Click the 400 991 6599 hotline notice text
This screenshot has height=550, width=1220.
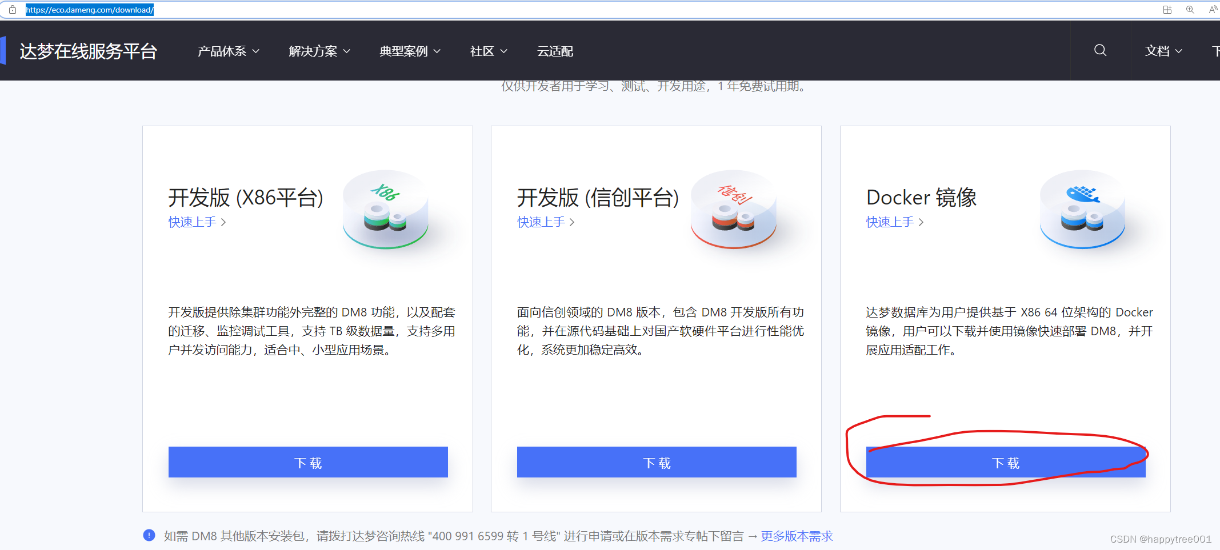pyautogui.click(x=454, y=536)
